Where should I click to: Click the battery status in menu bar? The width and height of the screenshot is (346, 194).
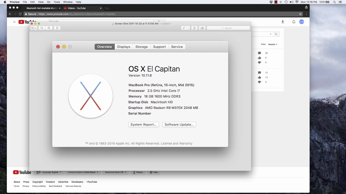325,2
